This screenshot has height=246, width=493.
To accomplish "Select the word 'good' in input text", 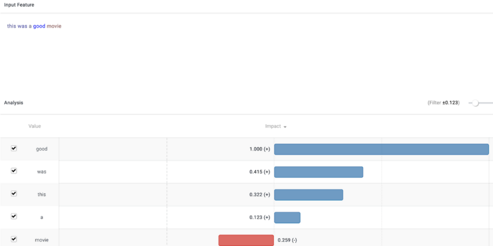I will coord(39,26).
